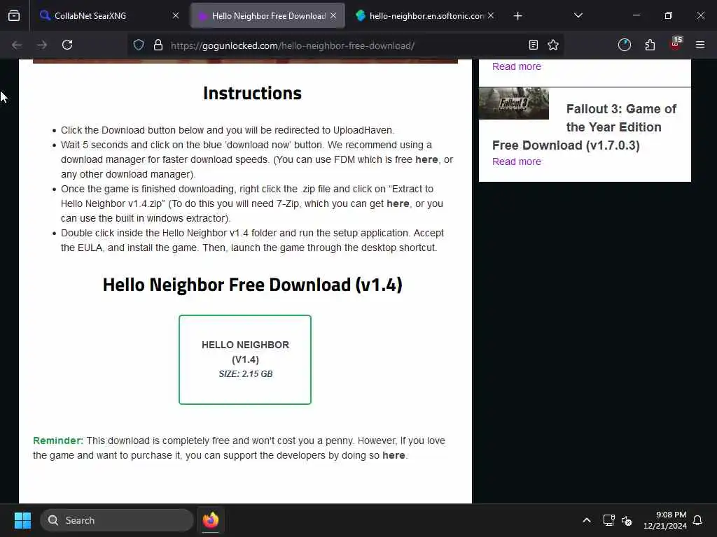This screenshot has width=717, height=537.
Task: Open the extensions puzzle icon
Action: coord(650,45)
